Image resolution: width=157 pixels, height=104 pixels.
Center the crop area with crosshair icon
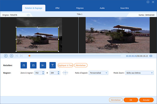[65, 73]
